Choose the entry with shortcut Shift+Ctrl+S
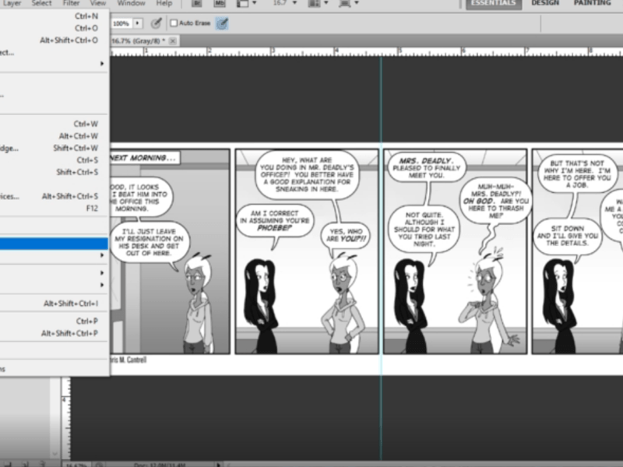623x467 pixels. 55,172
